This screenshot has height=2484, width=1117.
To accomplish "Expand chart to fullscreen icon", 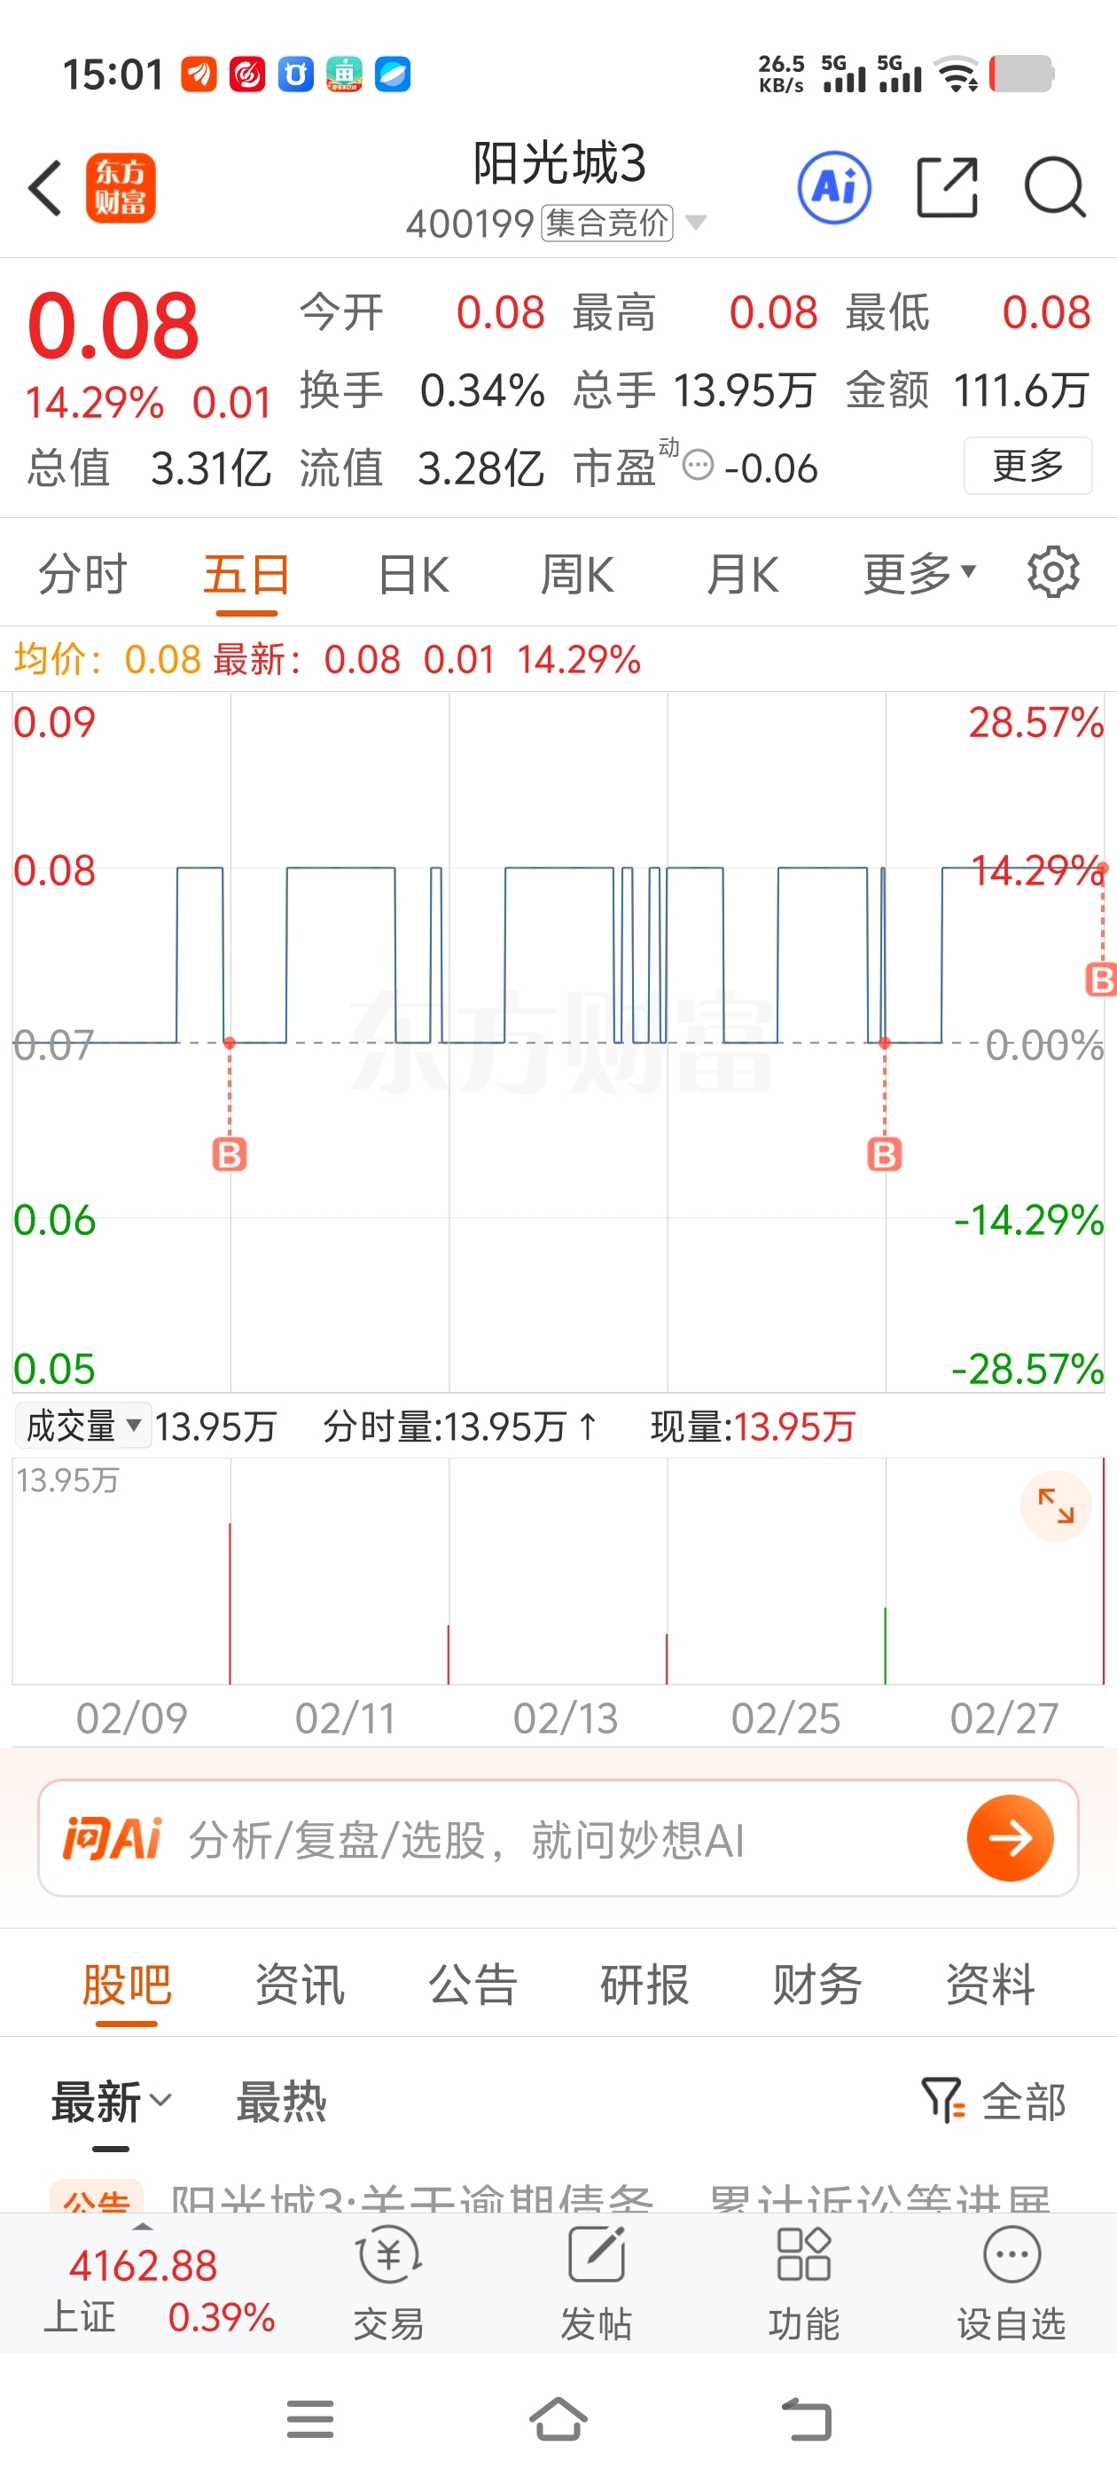I will pos(1055,1505).
